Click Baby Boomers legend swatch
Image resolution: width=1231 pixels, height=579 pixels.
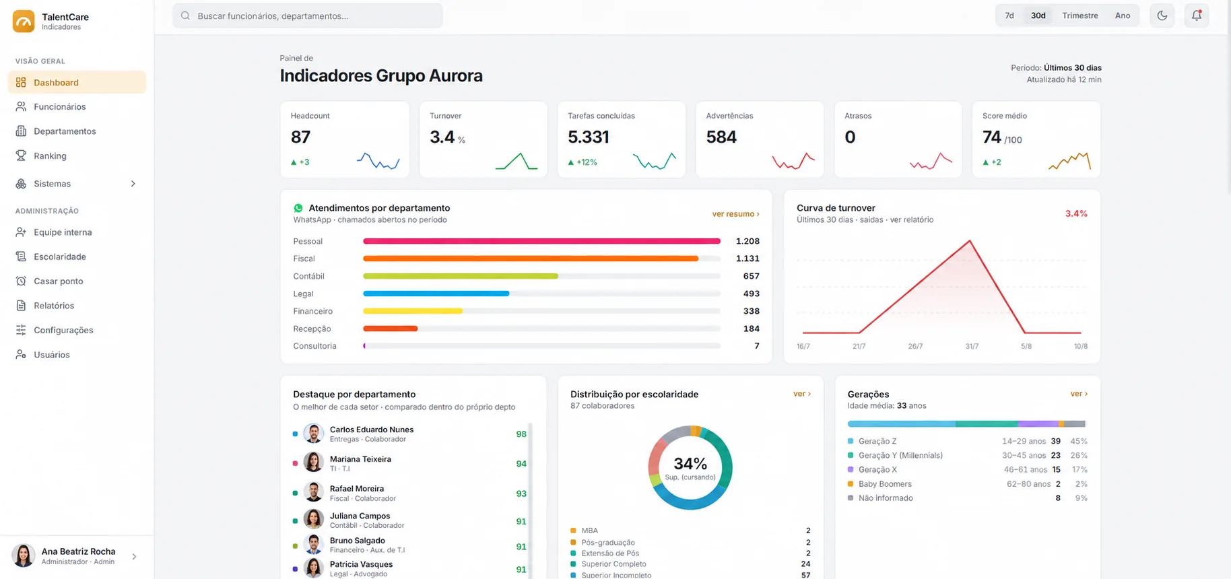851,484
